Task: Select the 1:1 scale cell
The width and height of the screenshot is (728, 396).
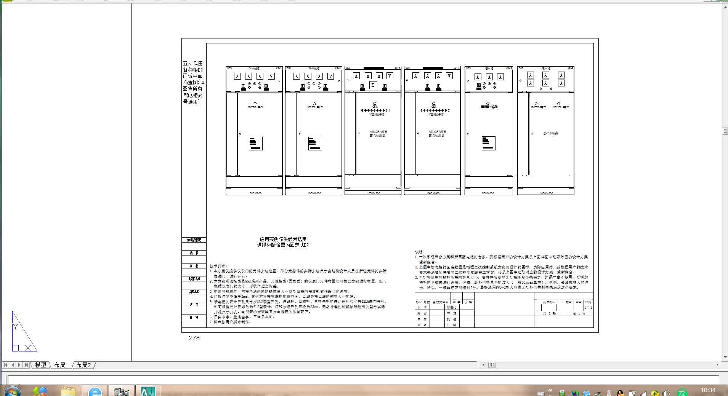Action: (x=588, y=308)
